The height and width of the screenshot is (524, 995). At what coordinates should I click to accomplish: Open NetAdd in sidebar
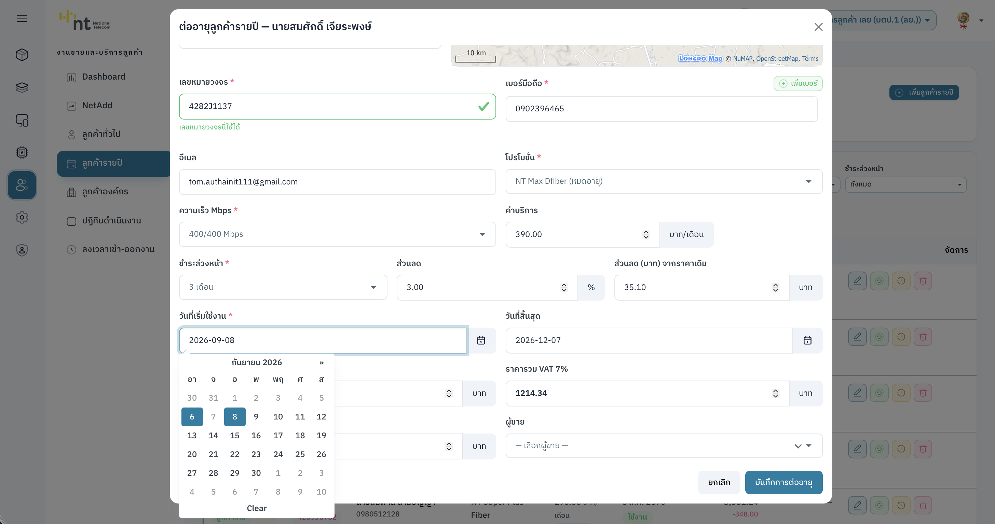click(x=97, y=106)
